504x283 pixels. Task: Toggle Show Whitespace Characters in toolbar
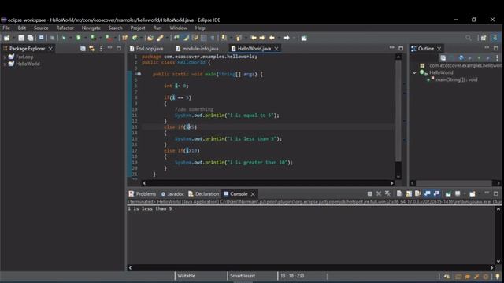[213, 39]
